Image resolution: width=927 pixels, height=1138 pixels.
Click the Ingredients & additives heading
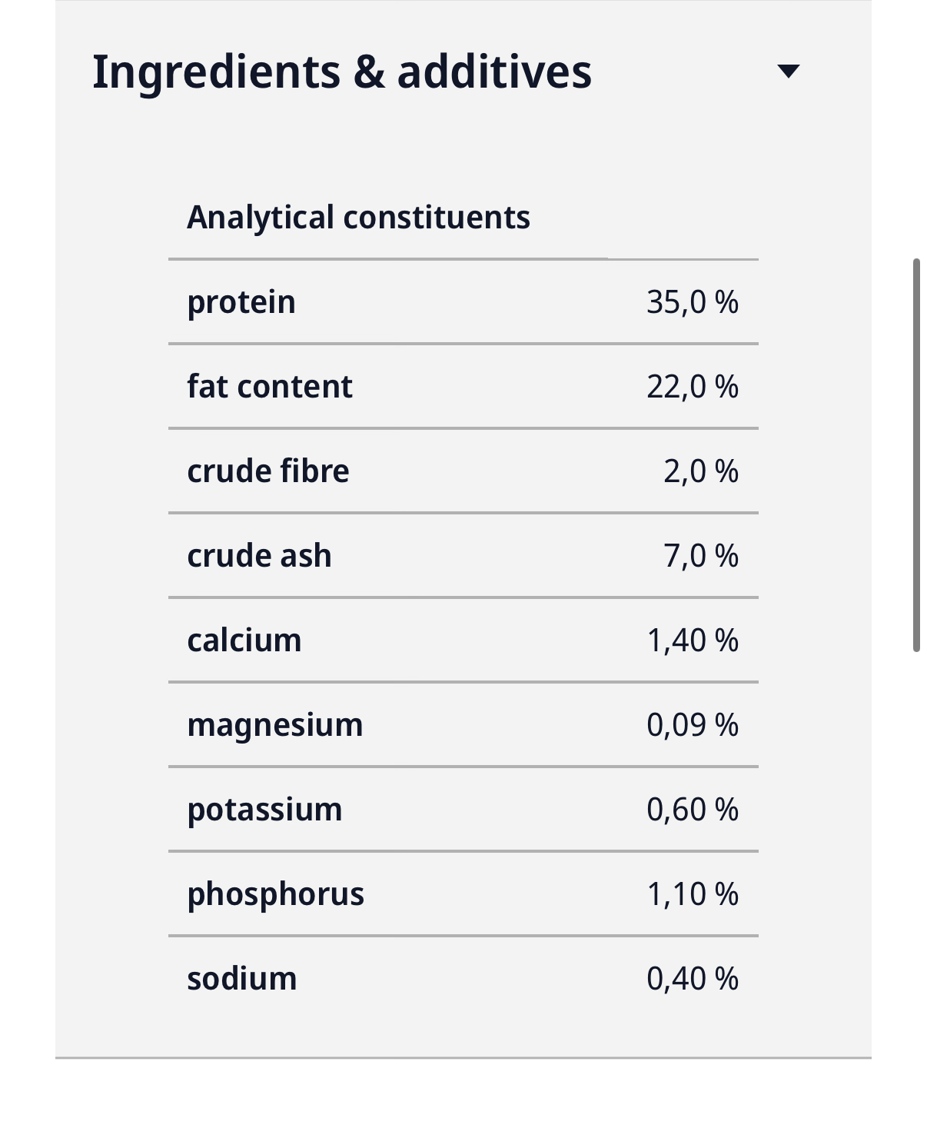[342, 72]
